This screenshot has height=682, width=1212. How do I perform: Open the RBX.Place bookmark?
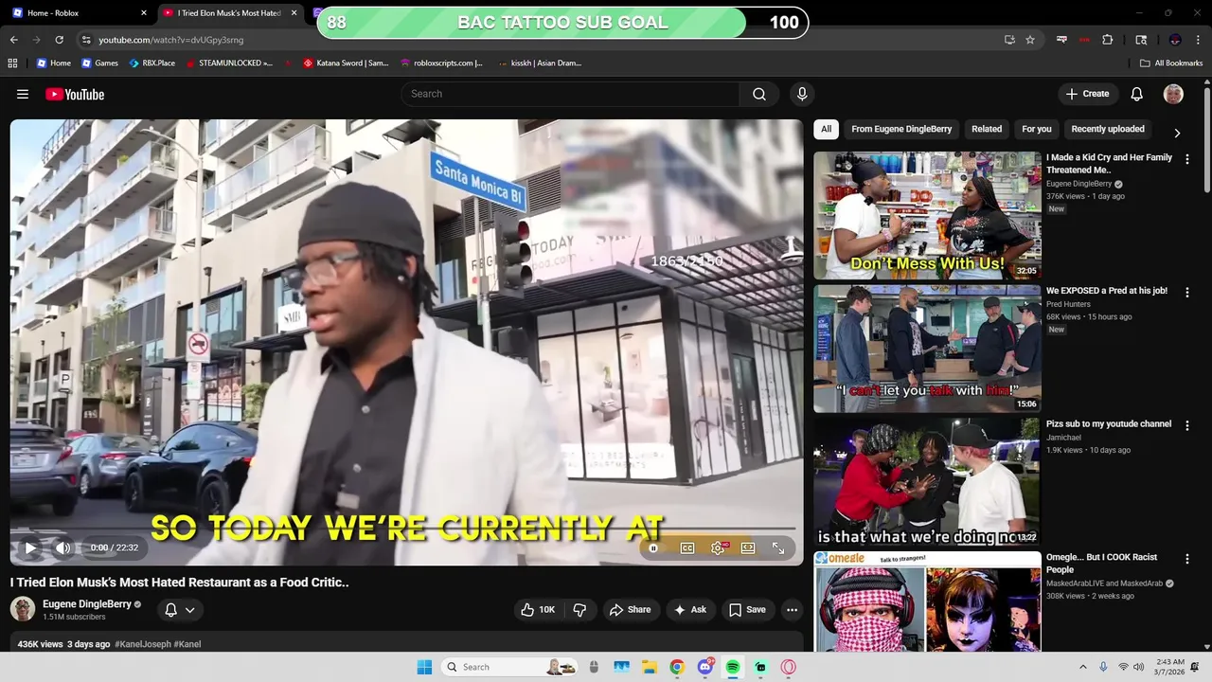152,63
